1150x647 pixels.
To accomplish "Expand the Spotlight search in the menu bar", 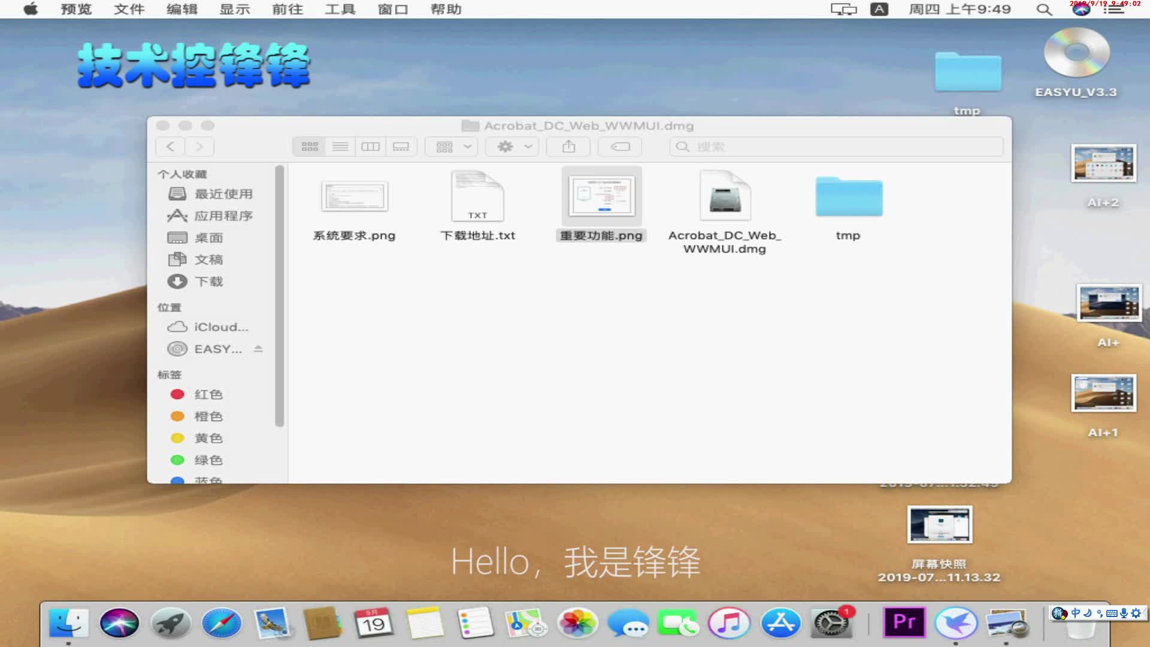I will [1043, 10].
